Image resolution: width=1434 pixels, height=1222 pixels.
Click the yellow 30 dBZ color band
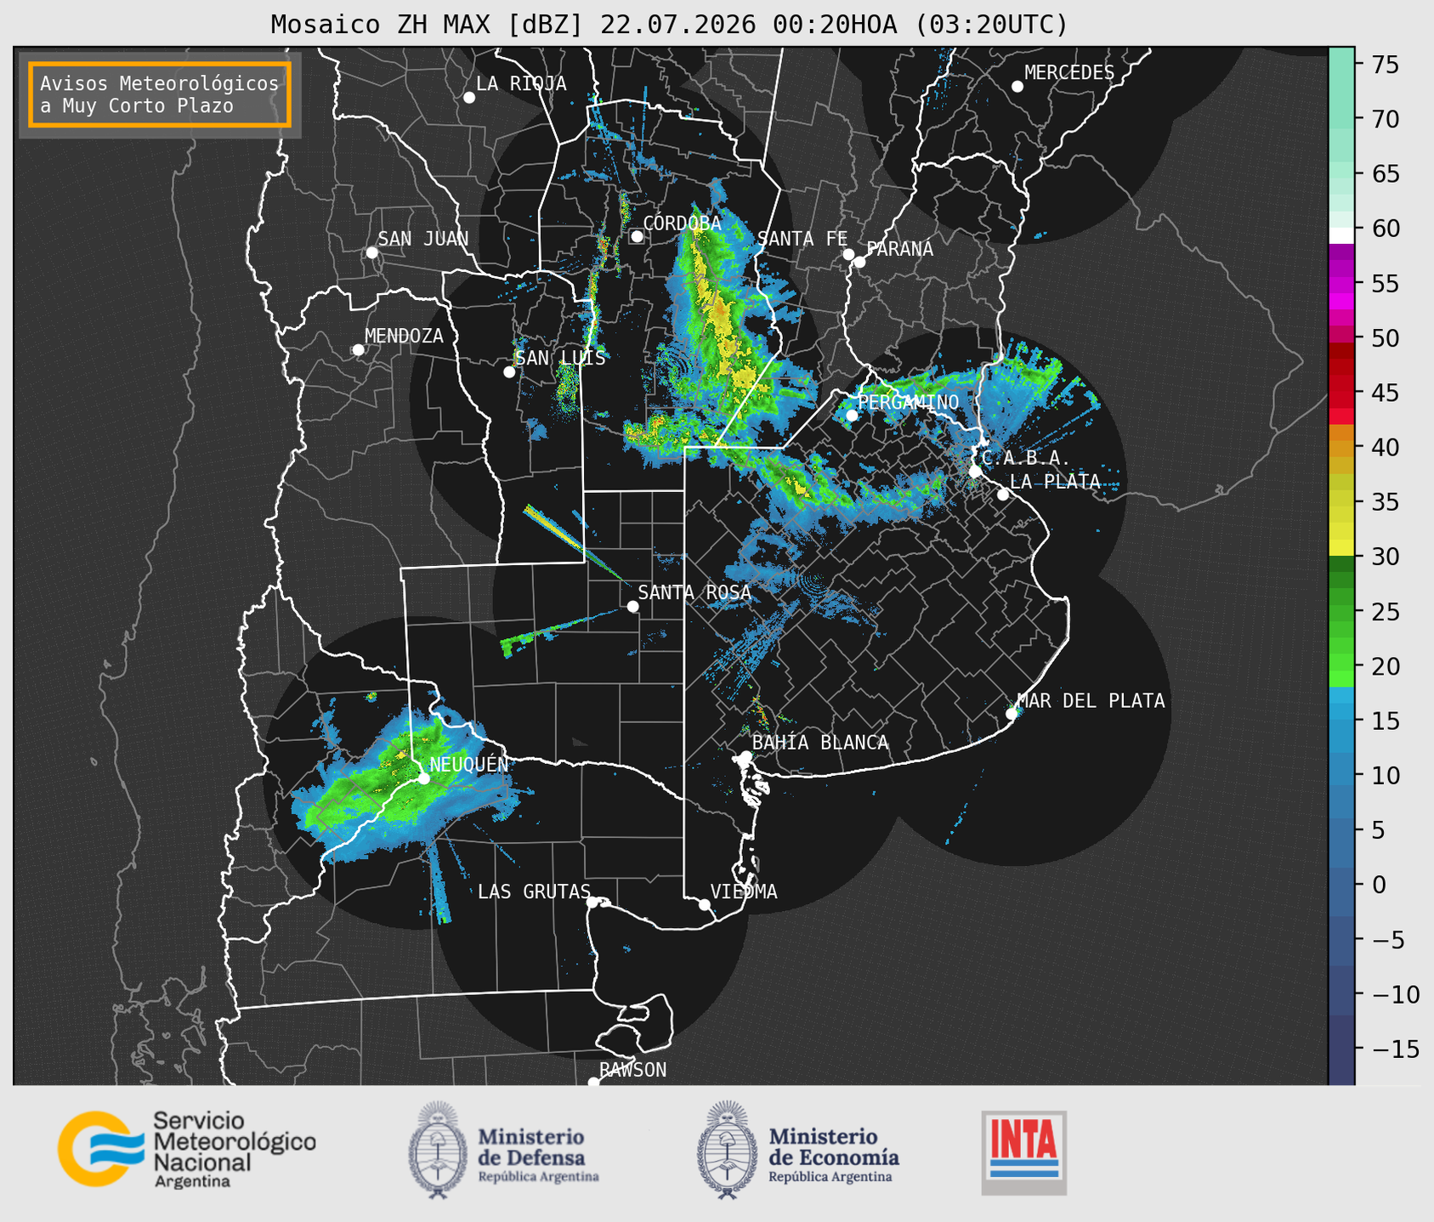[x=1341, y=548]
